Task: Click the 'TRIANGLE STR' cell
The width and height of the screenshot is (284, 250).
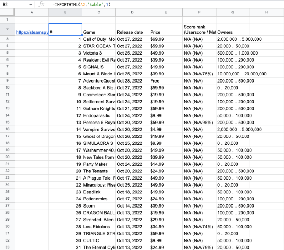Action: click(x=99, y=234)
